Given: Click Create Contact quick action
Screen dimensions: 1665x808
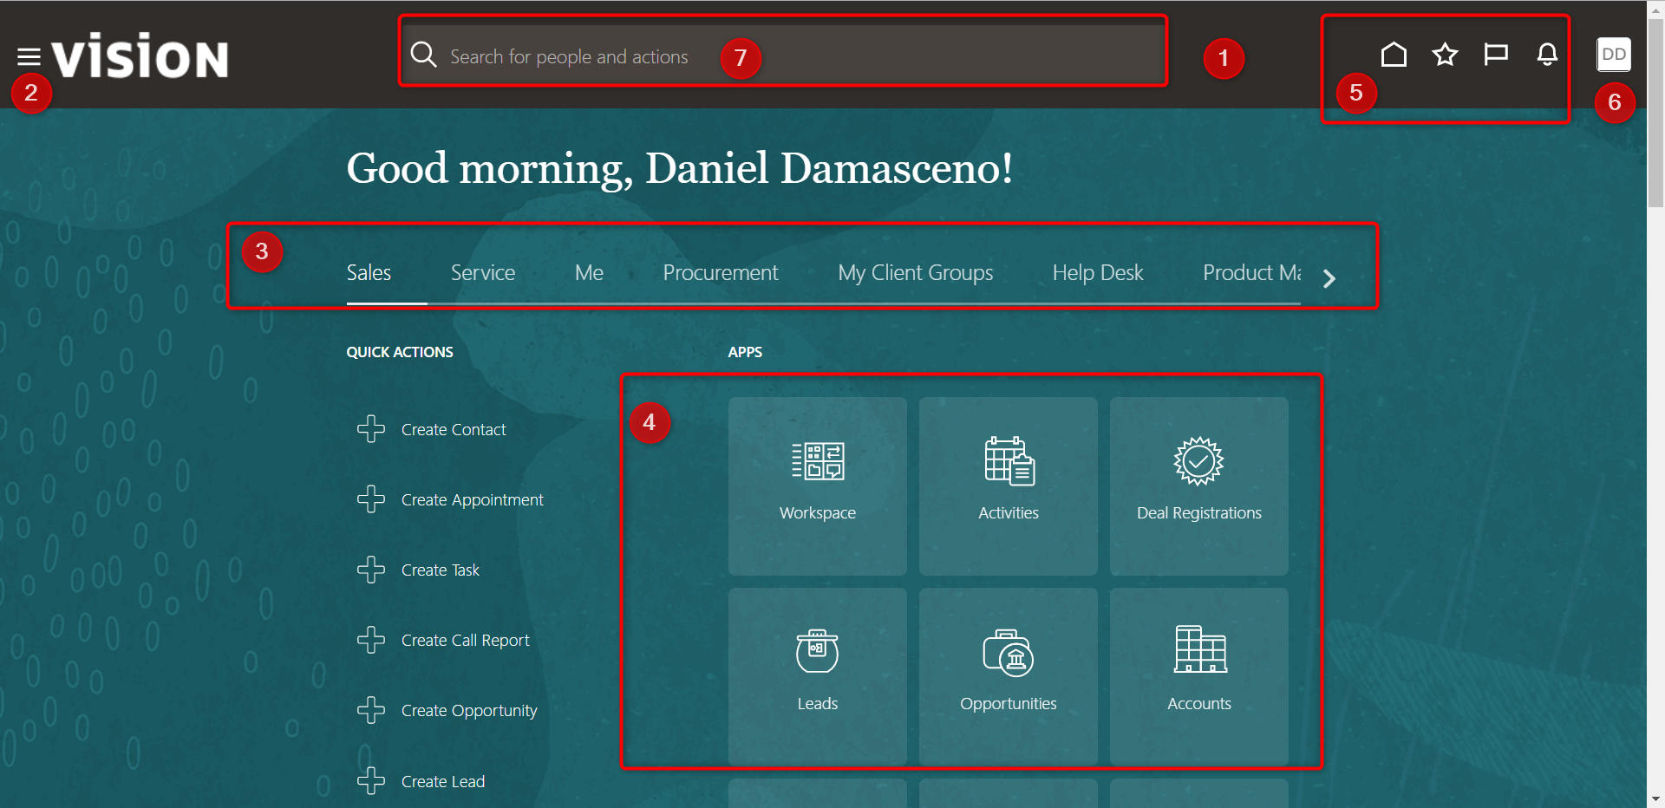Looking at the screenshot, I should [453, 430].
